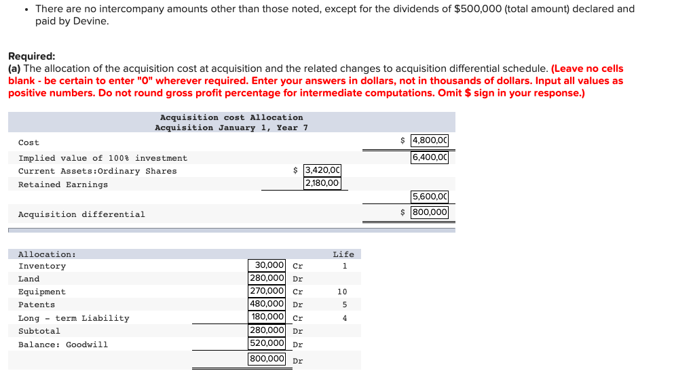Viewport: 693px width, 373px height.
Task: Click the 'Equipment' row label
Action: click(x=42, y=292)
